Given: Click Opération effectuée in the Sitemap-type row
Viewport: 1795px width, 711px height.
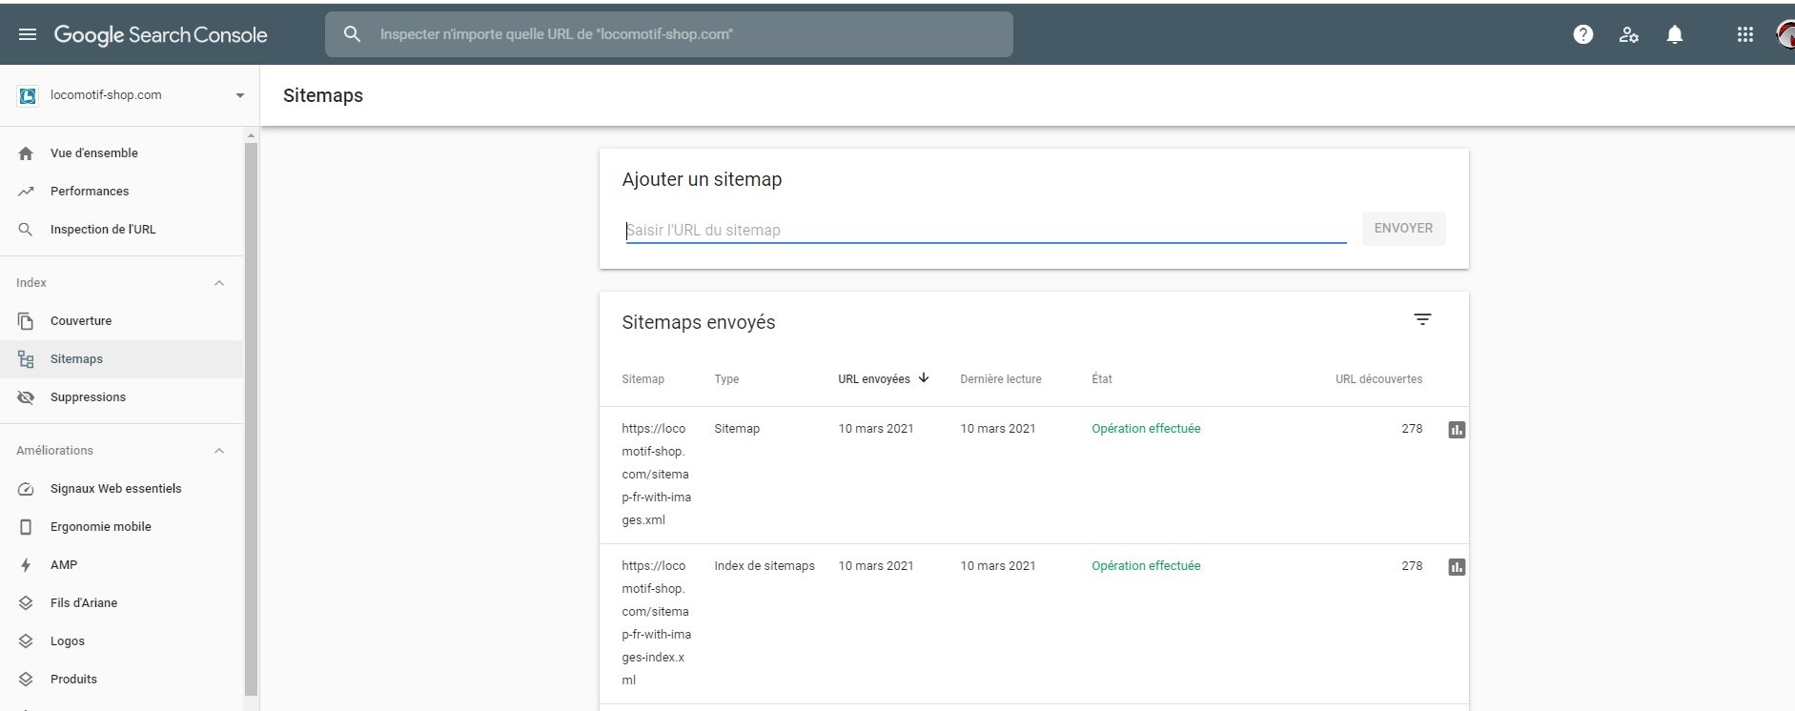Looking at the screenshot, I should (x=1146, y=429).
